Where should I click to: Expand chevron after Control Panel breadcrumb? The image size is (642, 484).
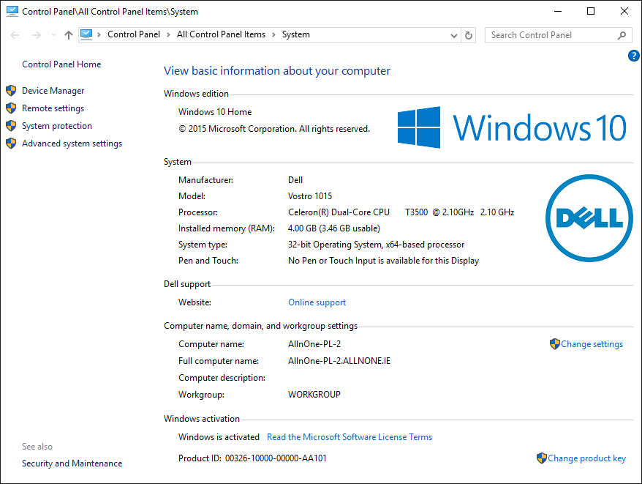coord(168,35)
